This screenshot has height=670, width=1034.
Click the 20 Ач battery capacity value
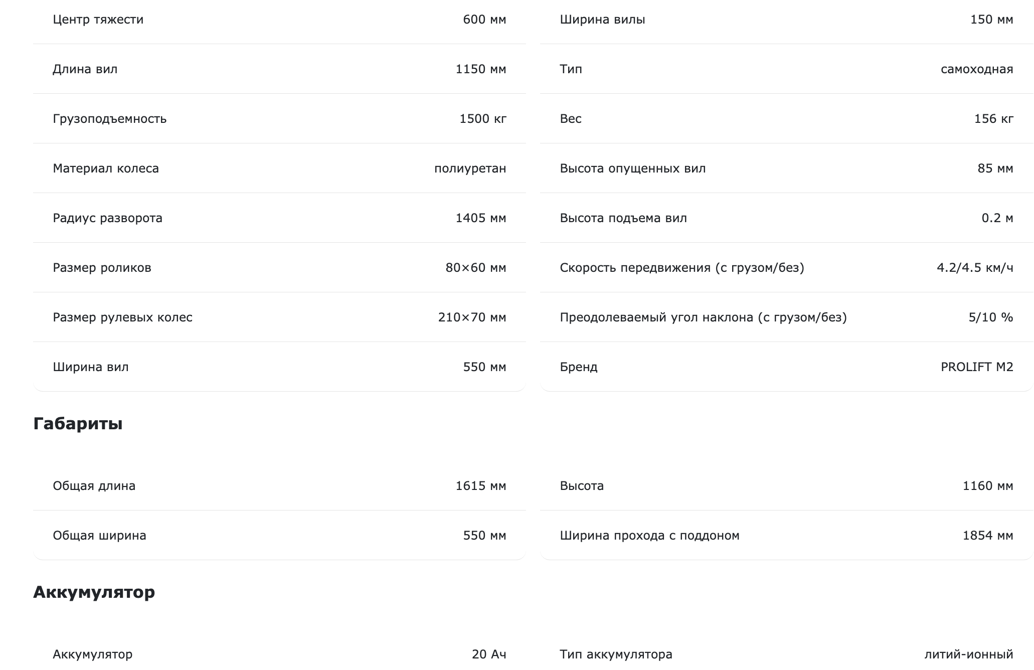(489, 654)
